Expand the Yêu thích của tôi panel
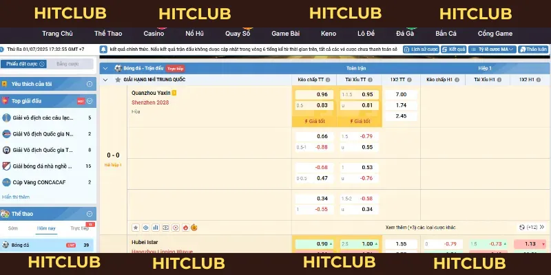Image resolution: width=551 pixels, height=275 pixels. 90,84
